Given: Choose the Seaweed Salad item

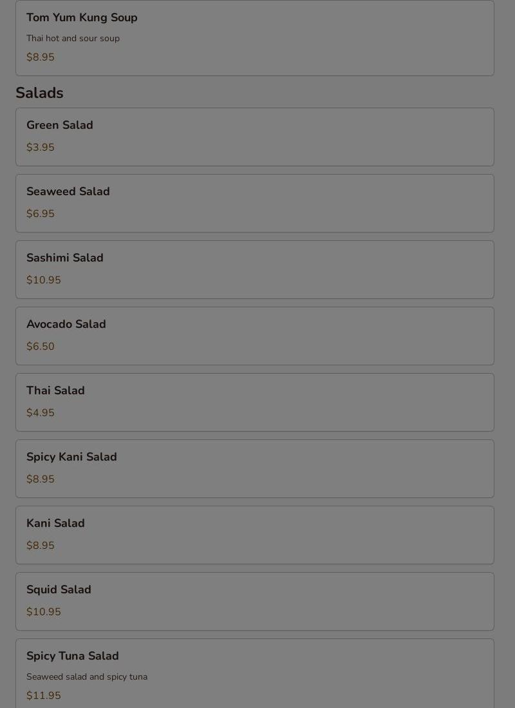Looking at the screenshot, I should click(254, 203).
